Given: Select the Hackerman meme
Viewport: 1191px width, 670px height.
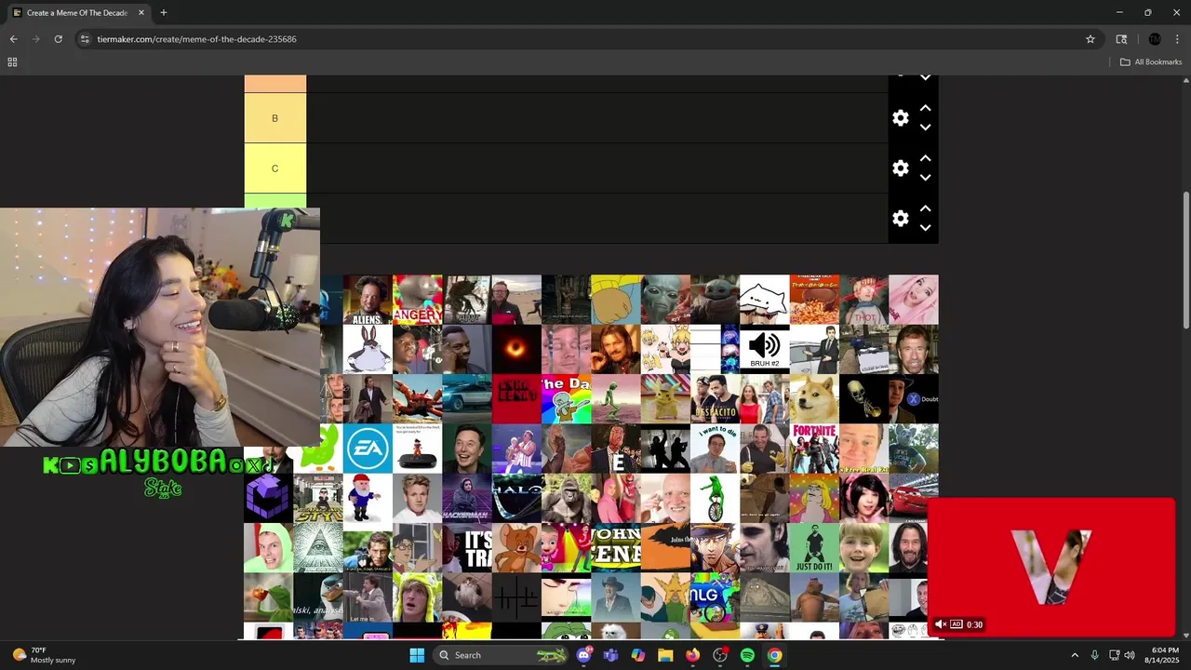Looking at the screenshot, I should (467, 498).
